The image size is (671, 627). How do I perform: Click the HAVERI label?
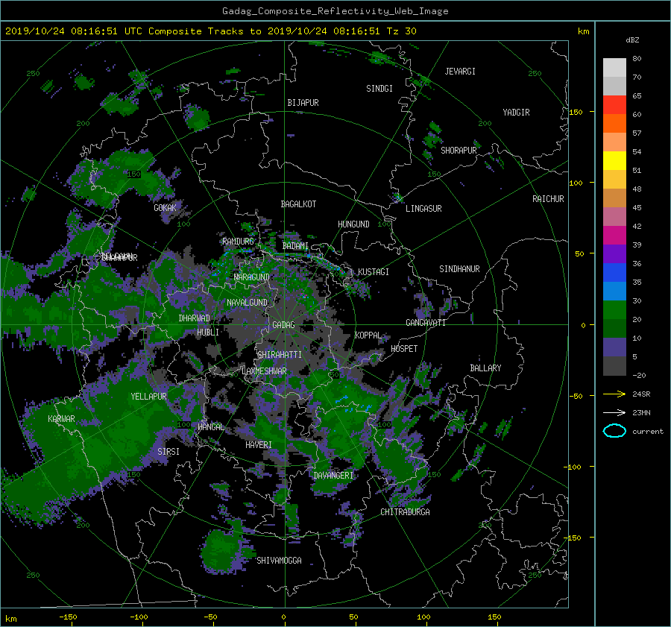point(259,445)
